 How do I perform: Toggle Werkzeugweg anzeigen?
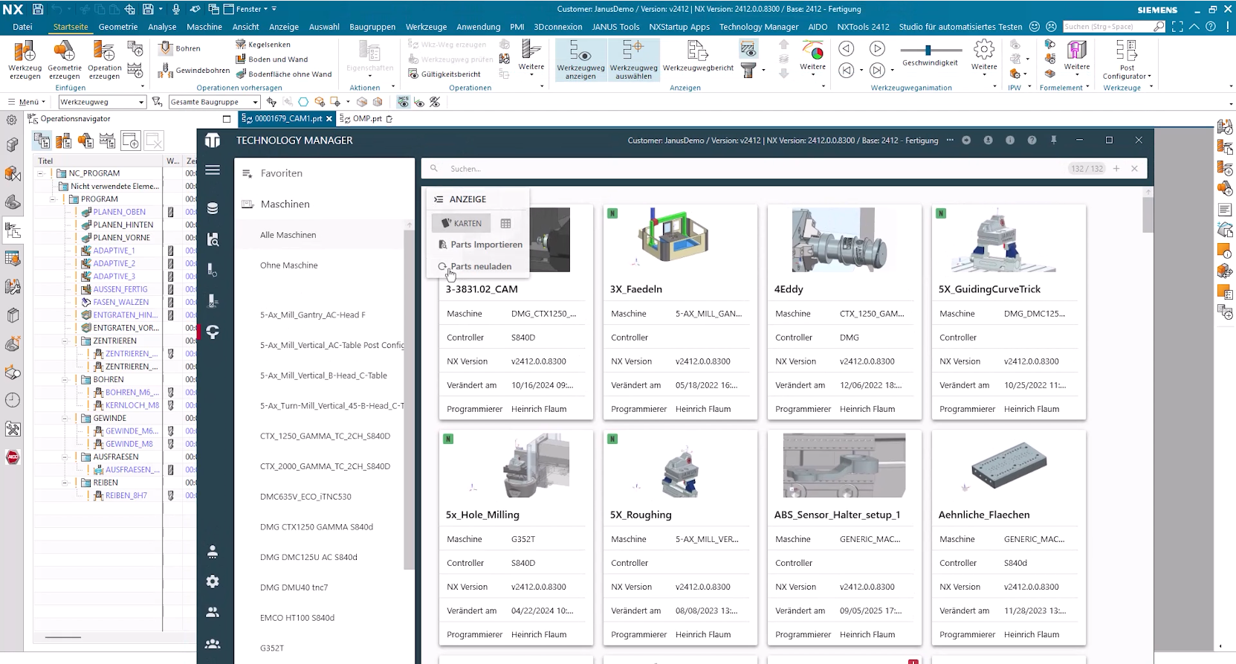coord(580,59)
